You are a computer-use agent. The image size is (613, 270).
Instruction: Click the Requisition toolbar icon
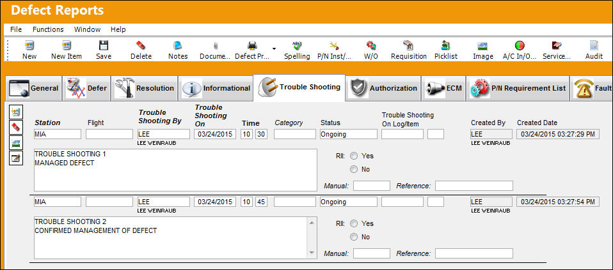coord(408,46)
